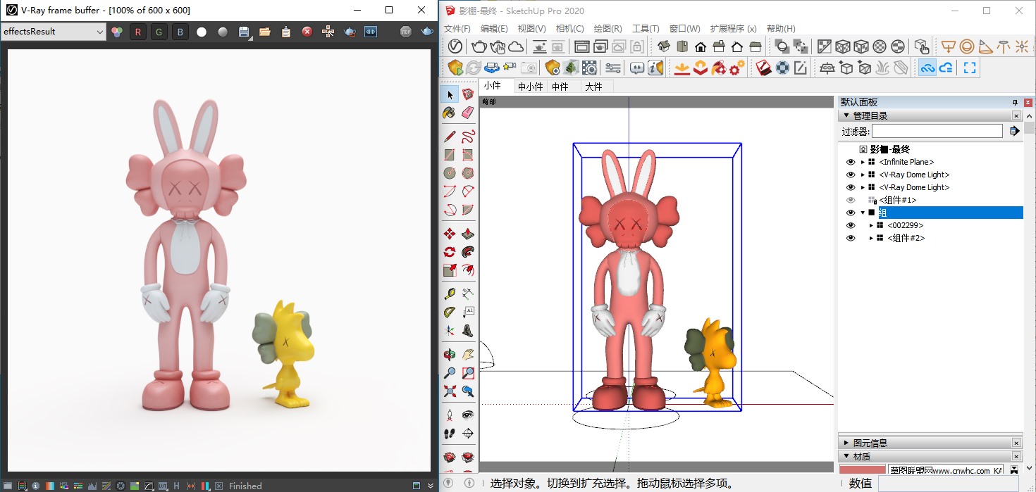Stop rendering button in V-Ray frame buffer
1036x492 pixels.
tap(406, 32)
